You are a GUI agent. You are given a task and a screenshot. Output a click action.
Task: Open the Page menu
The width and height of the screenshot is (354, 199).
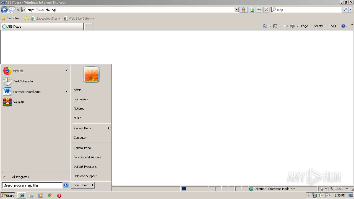[306, 26]
